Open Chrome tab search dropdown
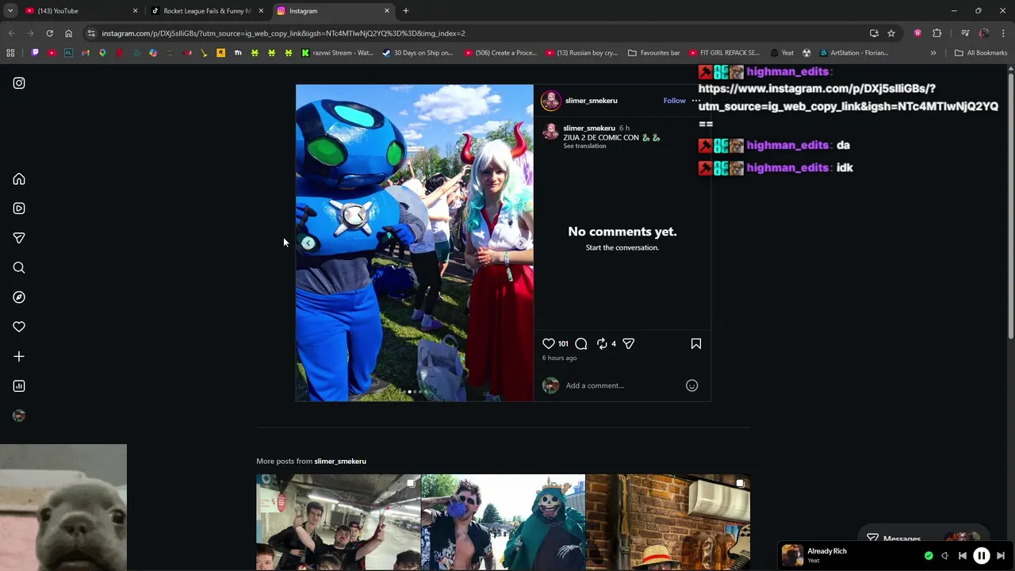 [x=10, y=11]
